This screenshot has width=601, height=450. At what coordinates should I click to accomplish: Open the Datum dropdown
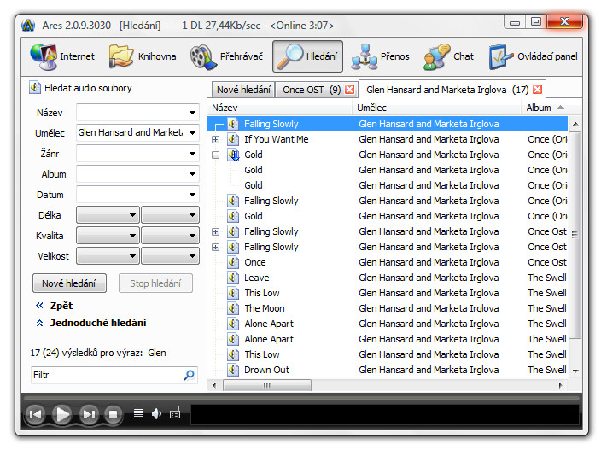tap(192, 195)
